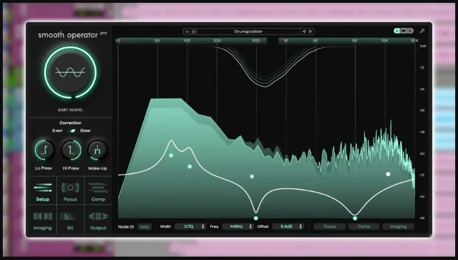Click the 500 frequency marker label
458x260 pixels.
pos(256,41)
